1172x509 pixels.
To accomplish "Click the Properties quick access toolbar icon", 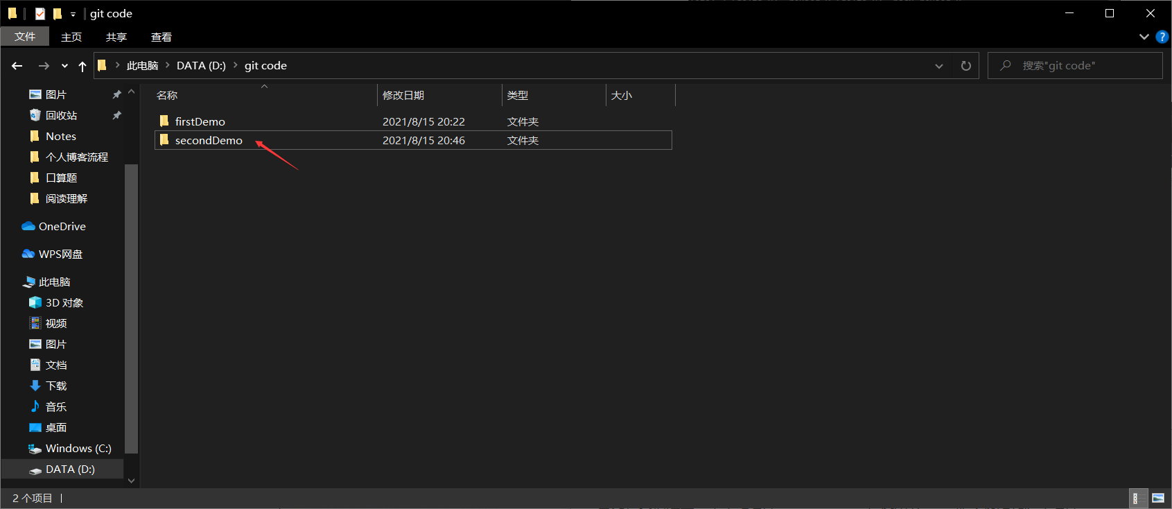I will click(x=40, y=13).
